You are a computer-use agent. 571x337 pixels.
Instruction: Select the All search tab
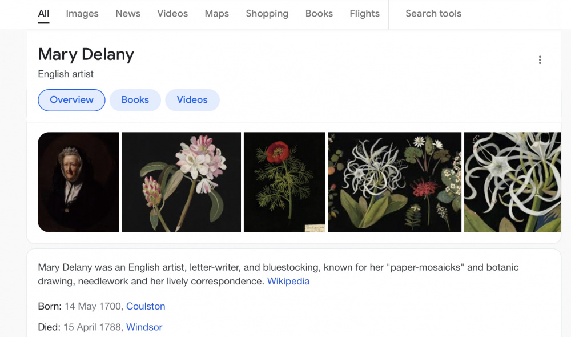coord(43,14)
